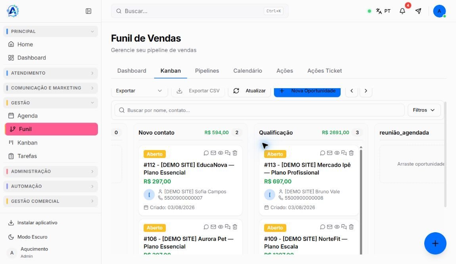Image resolution: width=456 pixels, height=264 pixels.
Task: Click the Atualizar refresh button
Action: [x=249, y=91]
